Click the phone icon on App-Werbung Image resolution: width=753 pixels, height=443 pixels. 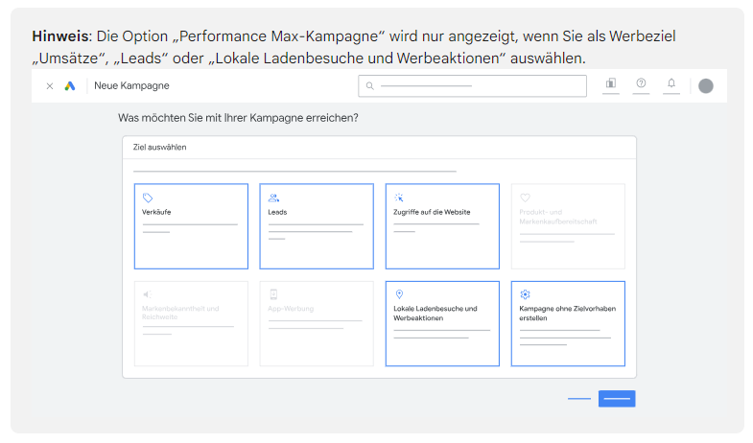click(x=273, y=294)
